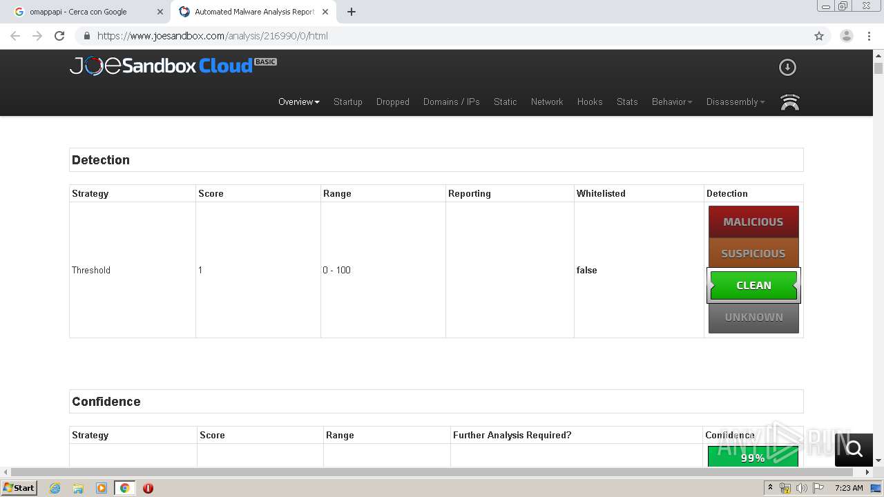This screenshot has height=497, width=884.
Task: Click the browser forward arrow
Action: [37, 36]
